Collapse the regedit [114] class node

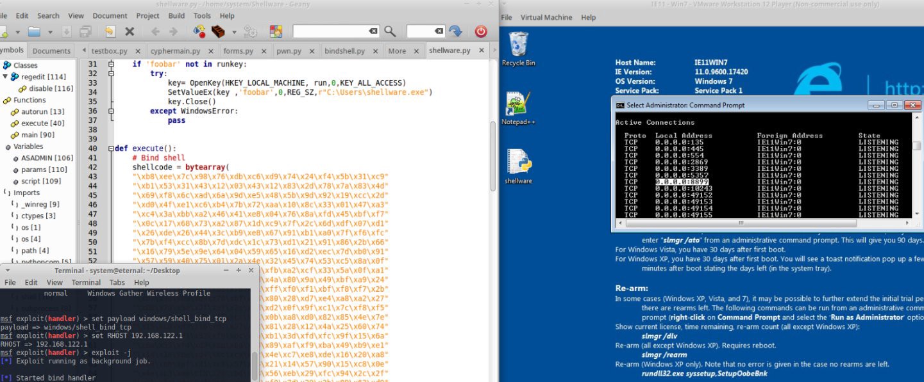5,77
